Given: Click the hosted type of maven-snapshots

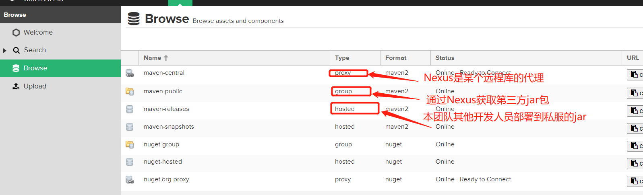Looking at the screenshot, I should [345, 127].
